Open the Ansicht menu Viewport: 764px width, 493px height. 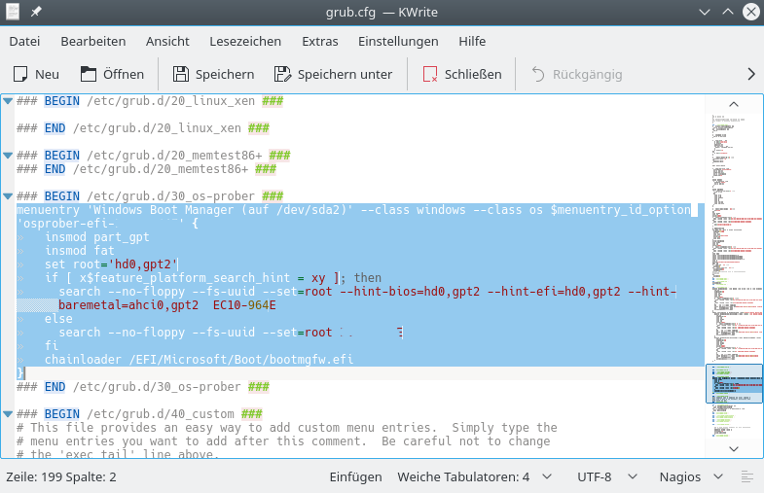[167, 42]
